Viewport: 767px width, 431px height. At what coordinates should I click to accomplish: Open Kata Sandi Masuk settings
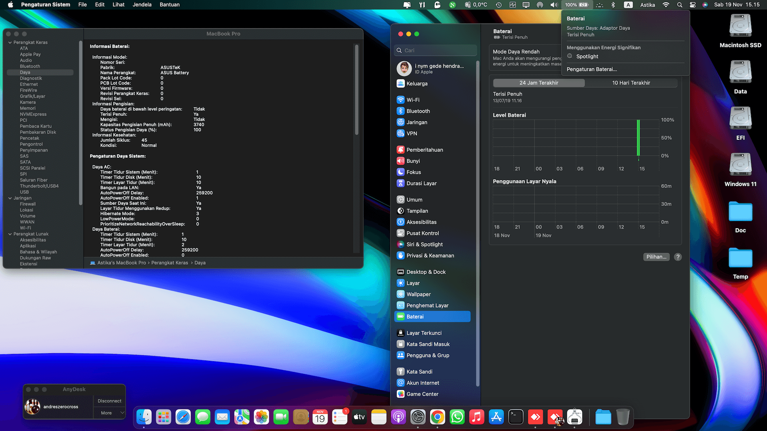coord(433,344)
